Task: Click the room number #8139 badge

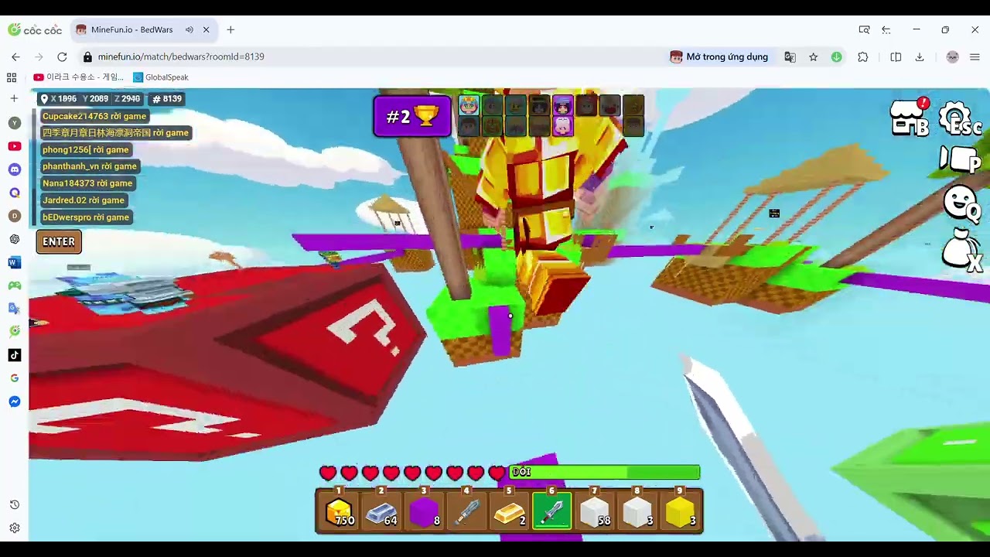Action: [166, 99]
